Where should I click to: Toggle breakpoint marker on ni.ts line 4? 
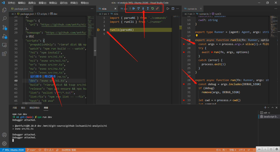pos(98,30)
